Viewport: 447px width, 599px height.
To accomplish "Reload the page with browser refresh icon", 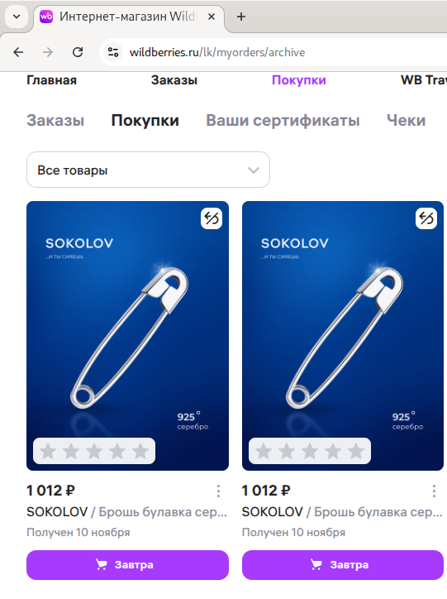I will pos(78,52).
